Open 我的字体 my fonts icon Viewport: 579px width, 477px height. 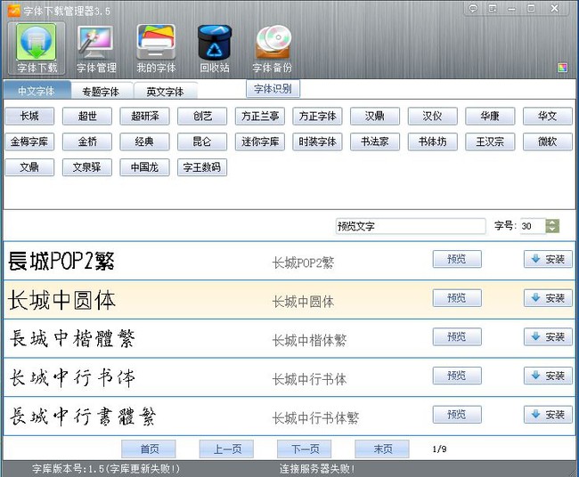[x=156, y=48]
